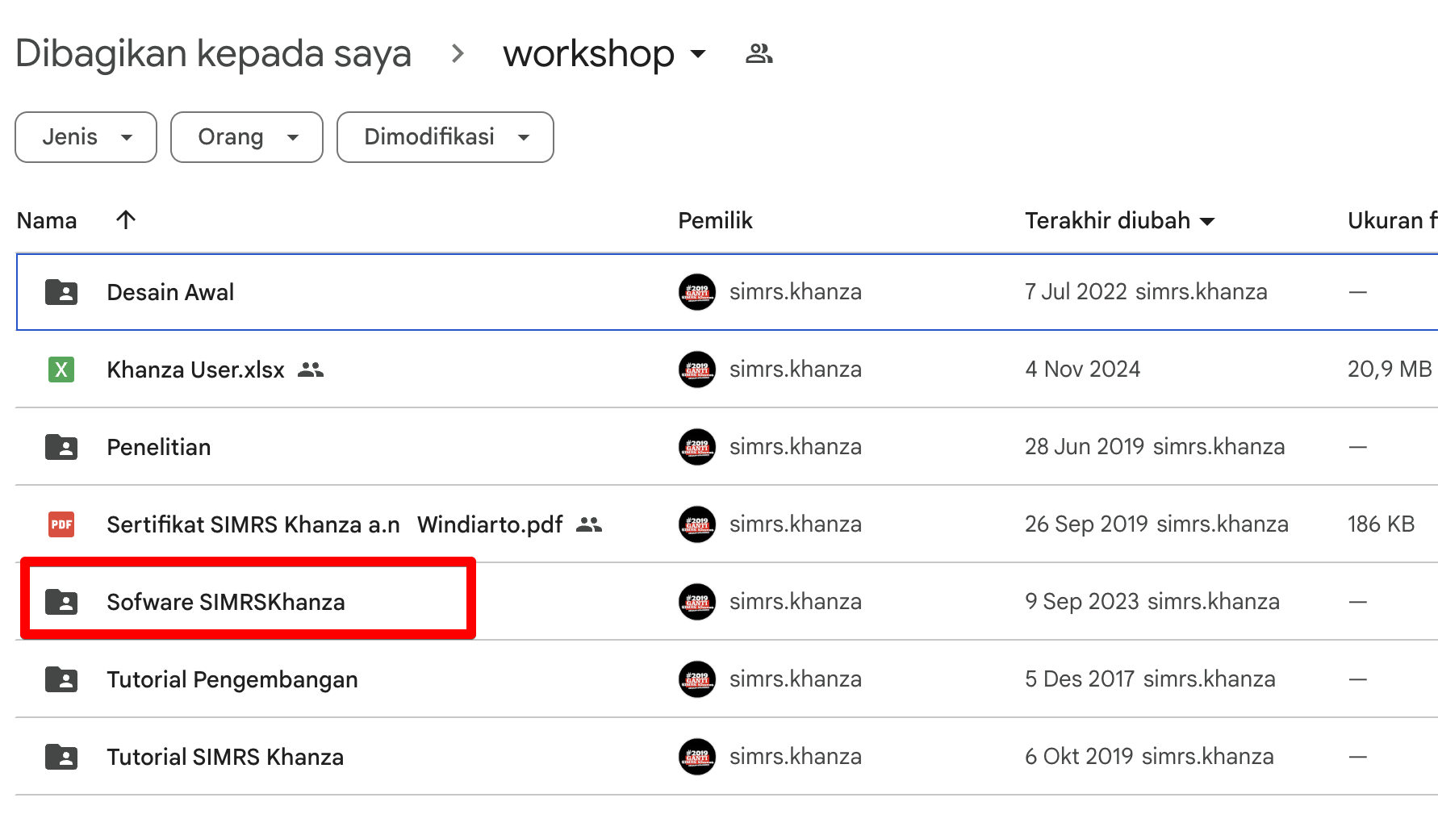Viewport: 1438px width, 831px height.
Task: Click the Ukuran file column header
Action: [x=1392, y=220]
